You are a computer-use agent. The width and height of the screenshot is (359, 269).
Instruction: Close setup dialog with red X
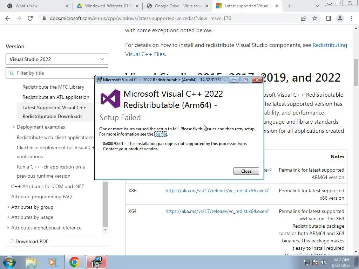[257, 80]
